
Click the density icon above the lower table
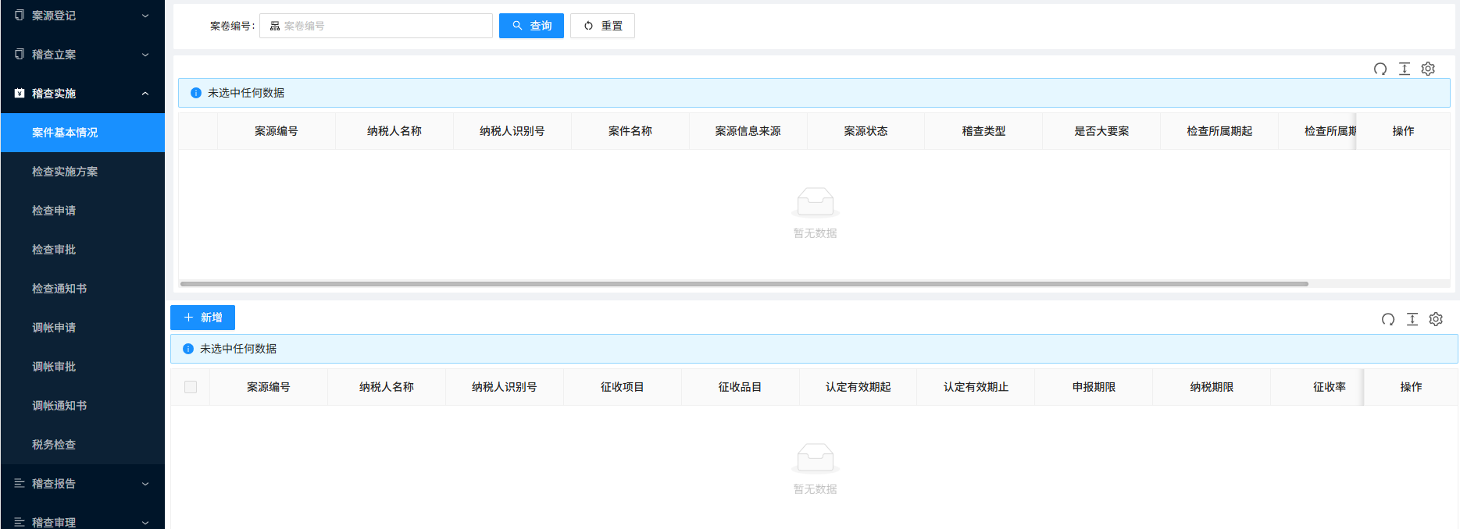coord(1412,319)
